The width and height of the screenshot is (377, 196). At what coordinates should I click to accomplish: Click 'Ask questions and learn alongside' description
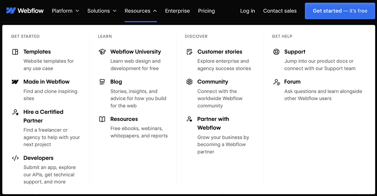pos(323,95)
